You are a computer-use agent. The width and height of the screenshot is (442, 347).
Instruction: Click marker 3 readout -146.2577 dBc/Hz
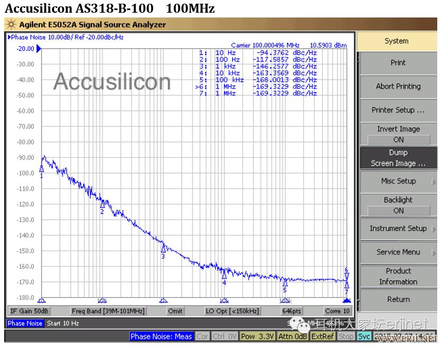(x=285, y=66)
